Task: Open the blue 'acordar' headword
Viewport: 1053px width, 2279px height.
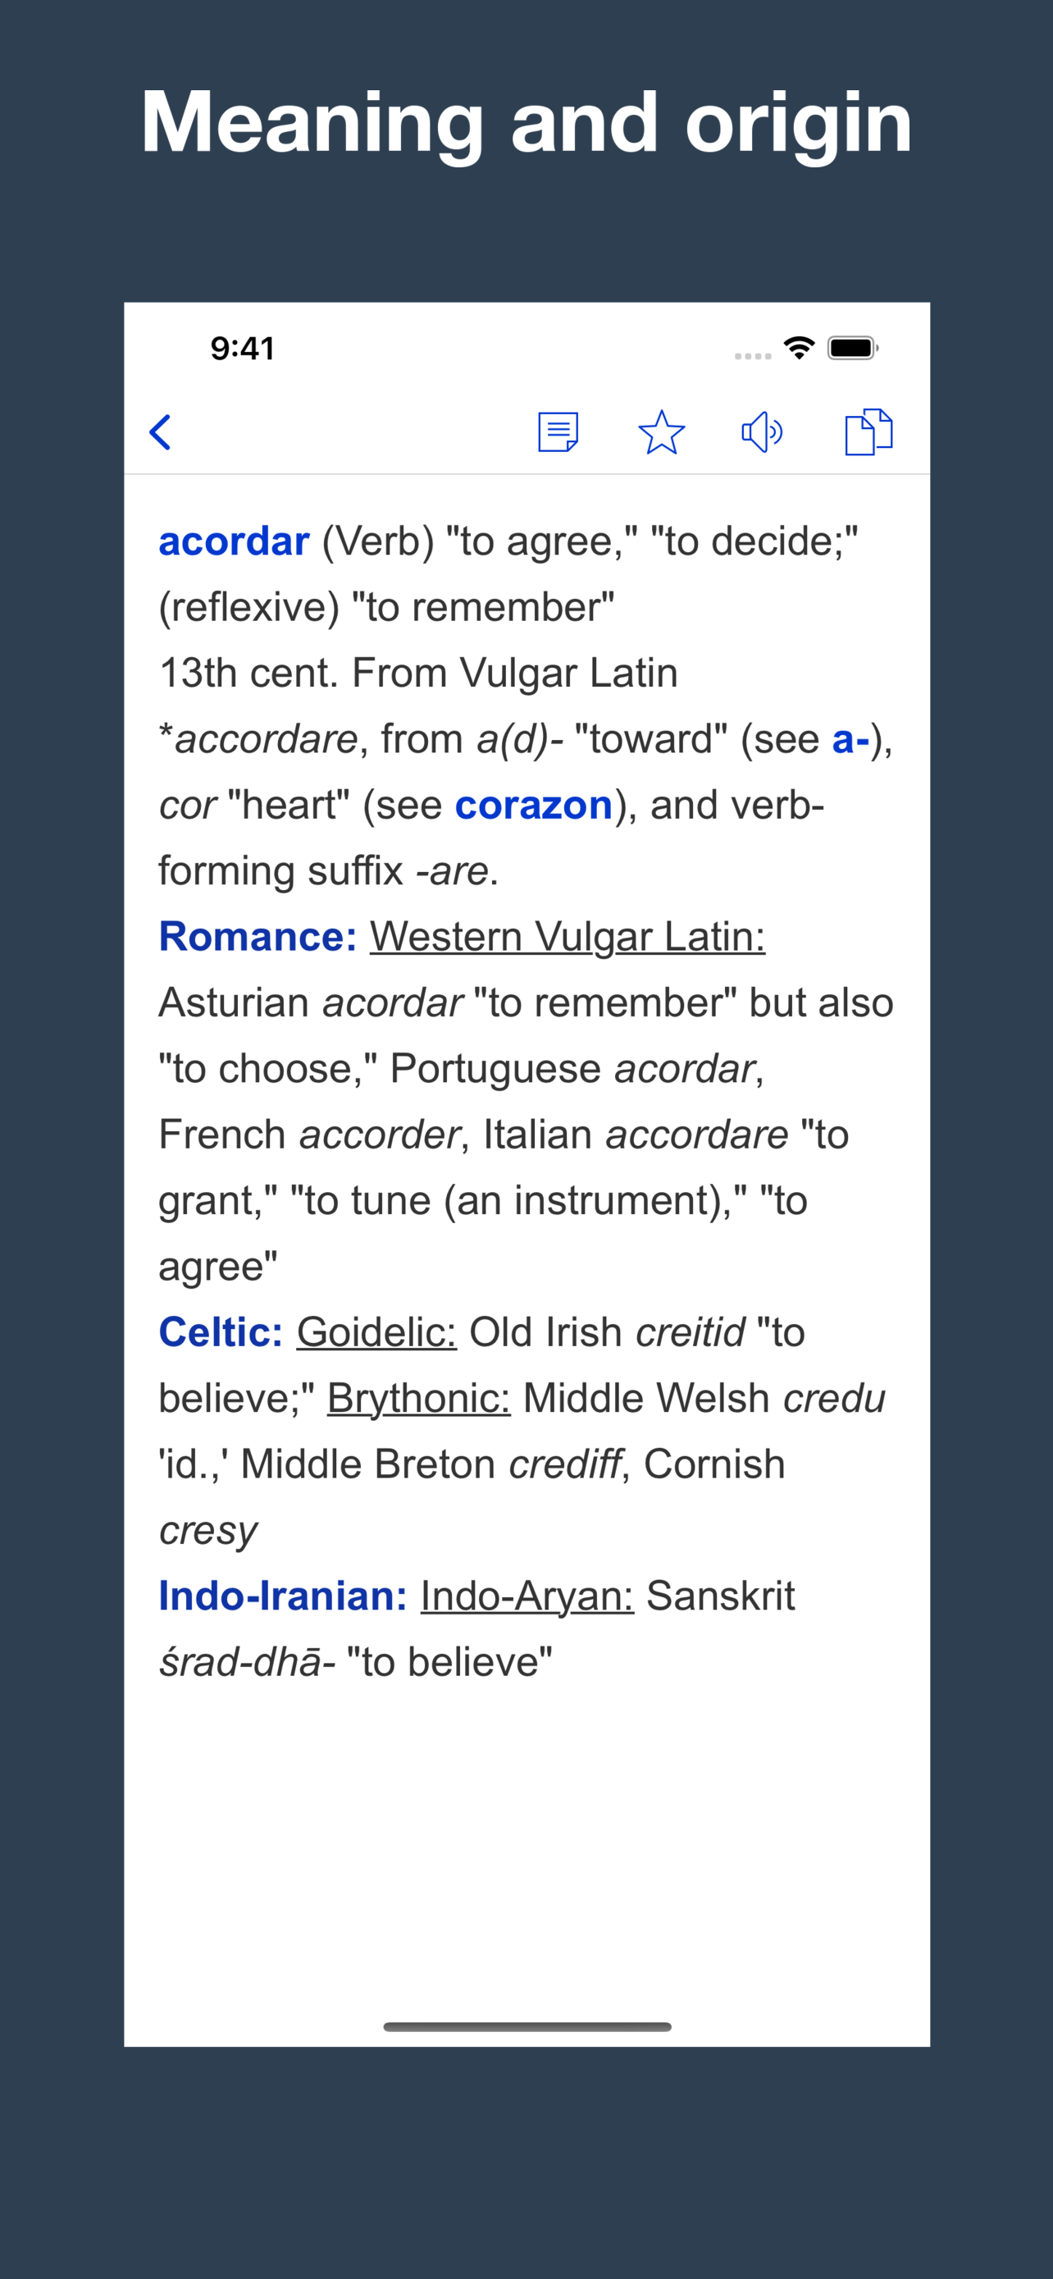Action: click(235, 541)
